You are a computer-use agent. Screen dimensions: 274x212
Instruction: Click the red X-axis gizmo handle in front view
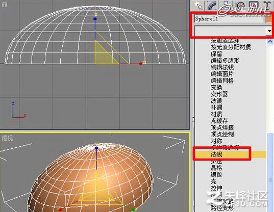141,64
